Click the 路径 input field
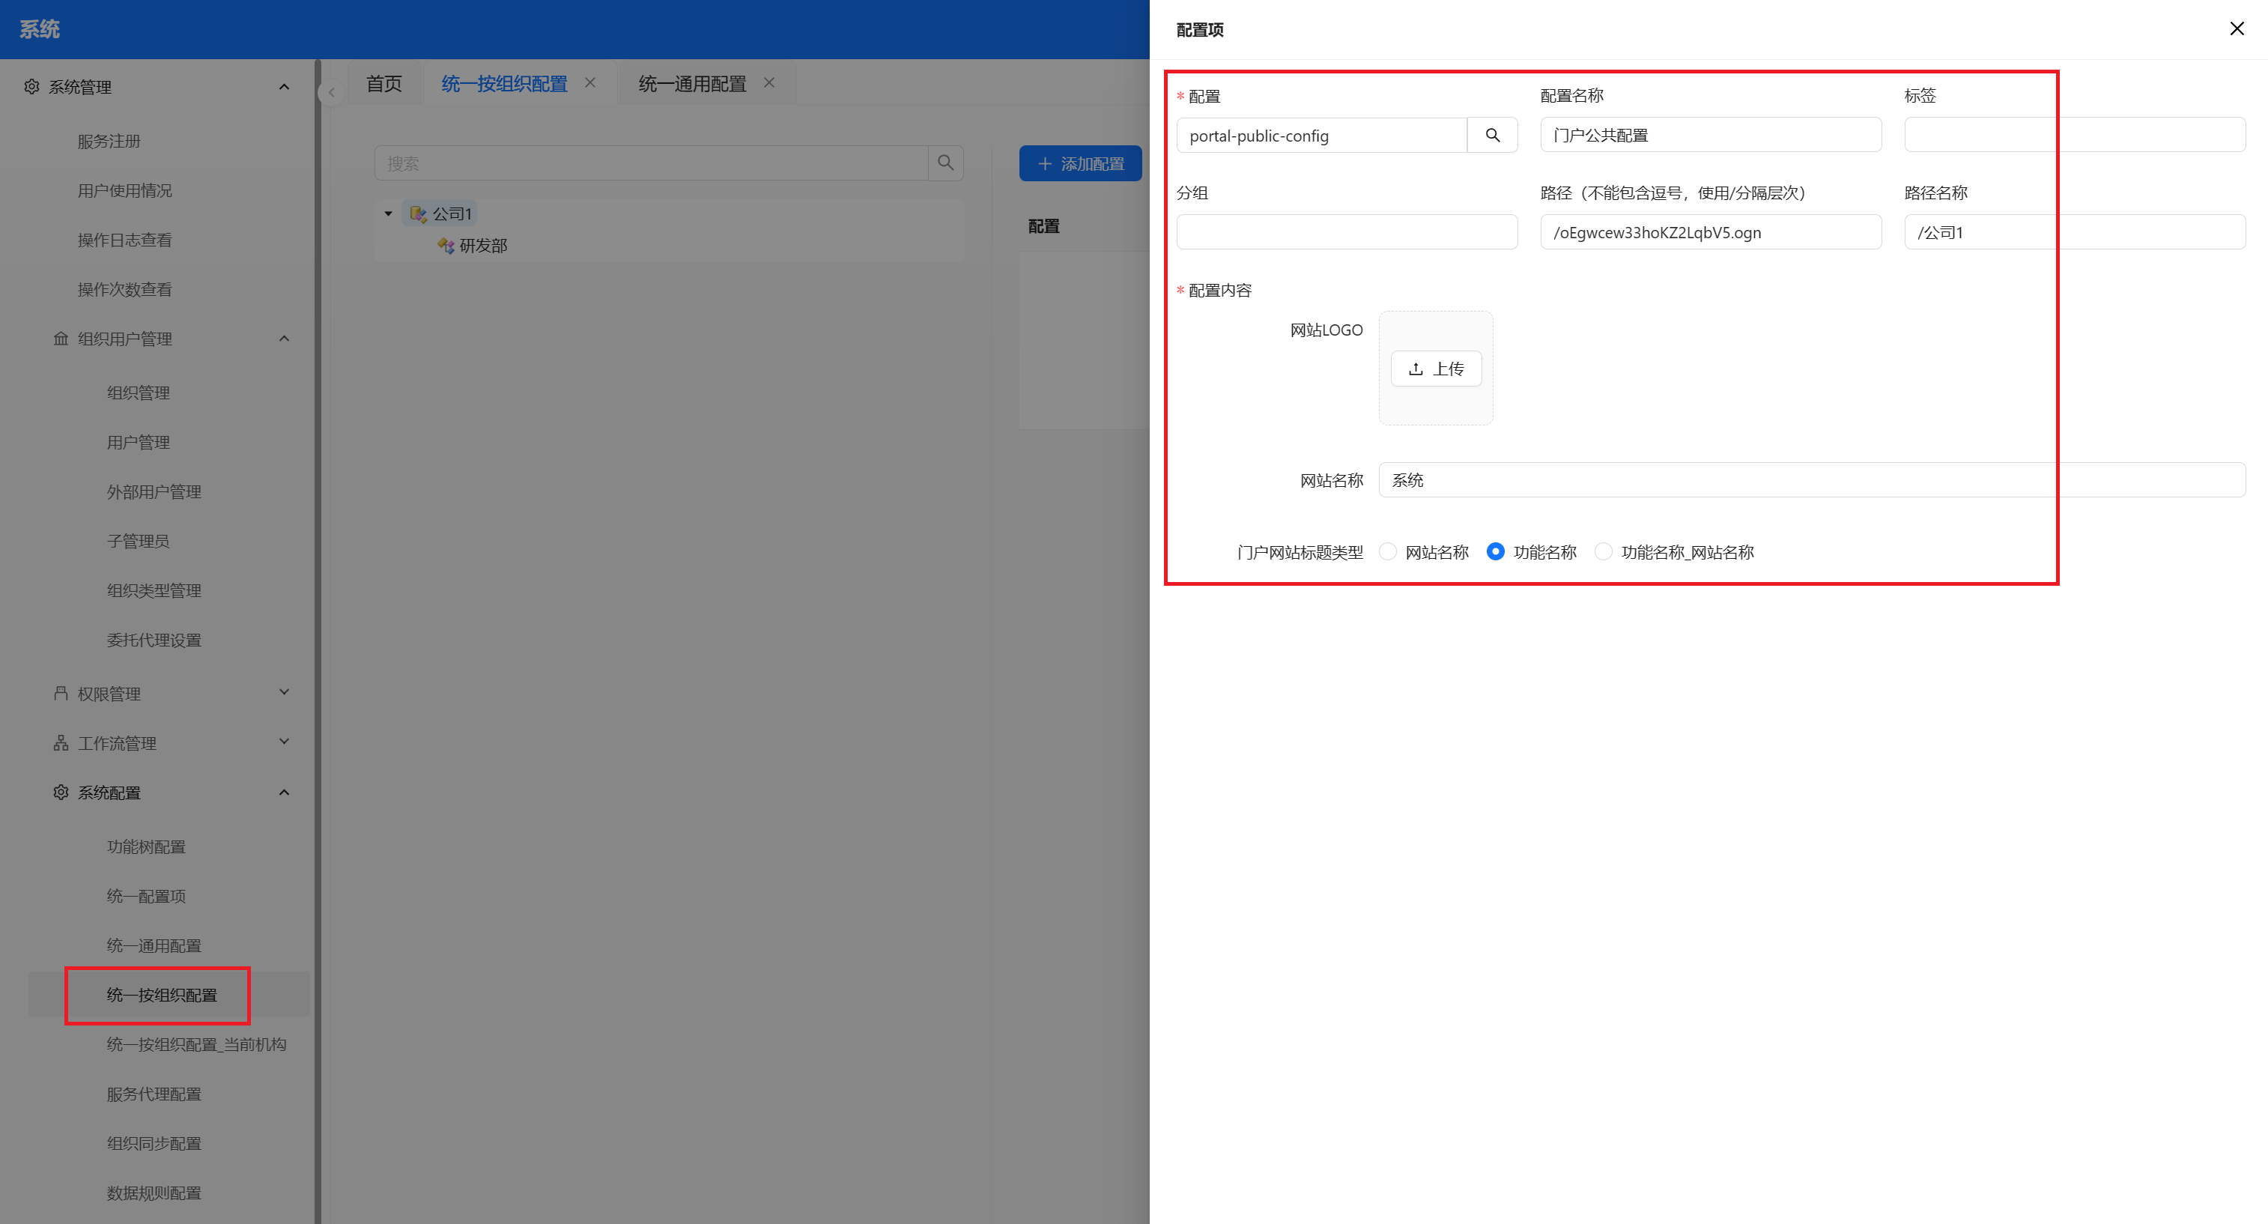 point(1711,232)
